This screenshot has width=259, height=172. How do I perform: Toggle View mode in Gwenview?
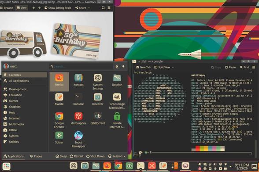point(22,8)
